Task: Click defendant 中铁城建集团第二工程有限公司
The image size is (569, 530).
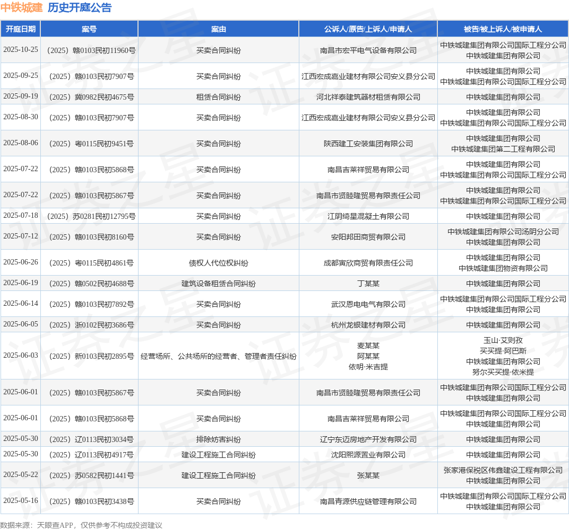Action: 503,149
